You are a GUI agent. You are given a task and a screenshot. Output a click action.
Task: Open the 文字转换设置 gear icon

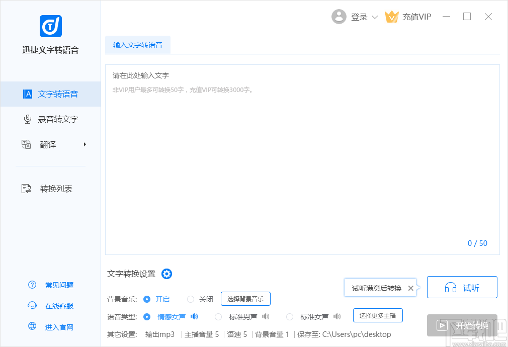[x=166, y=274]
